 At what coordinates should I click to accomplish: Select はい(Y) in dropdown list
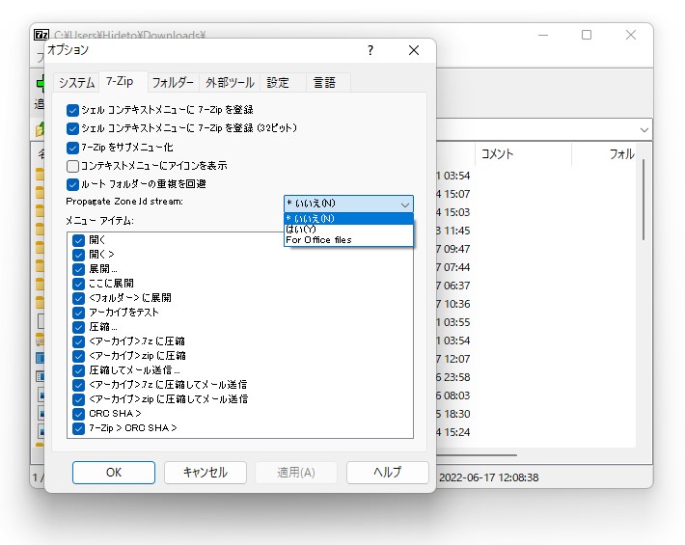point(348,229)
